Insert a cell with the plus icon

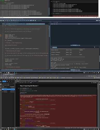pos(18,83)
